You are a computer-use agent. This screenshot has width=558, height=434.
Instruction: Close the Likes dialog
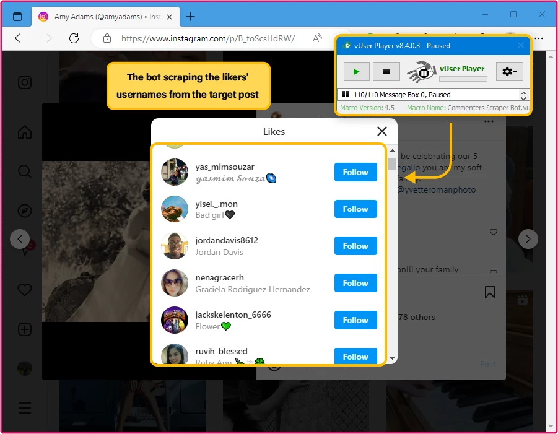(382, 131)
